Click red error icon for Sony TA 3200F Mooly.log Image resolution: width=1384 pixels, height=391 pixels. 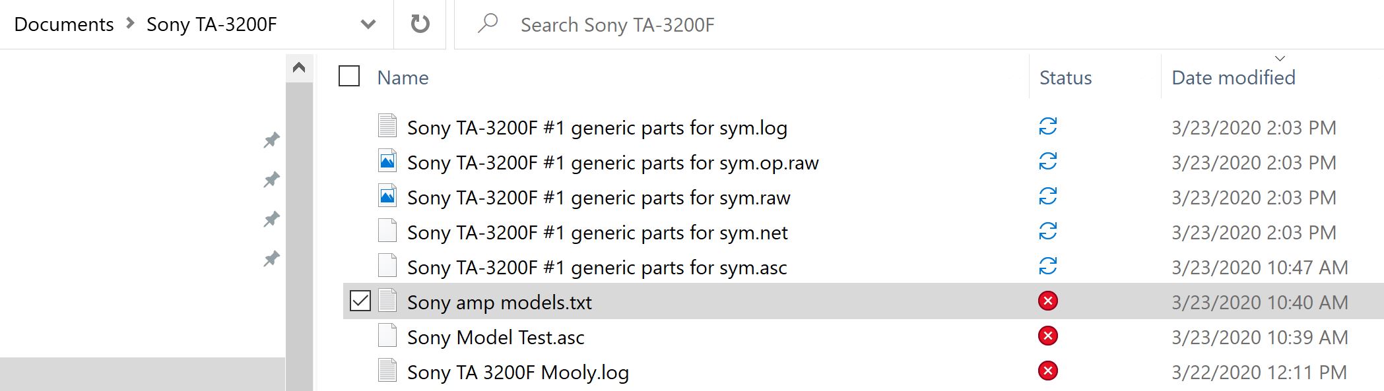point(1048,371)
